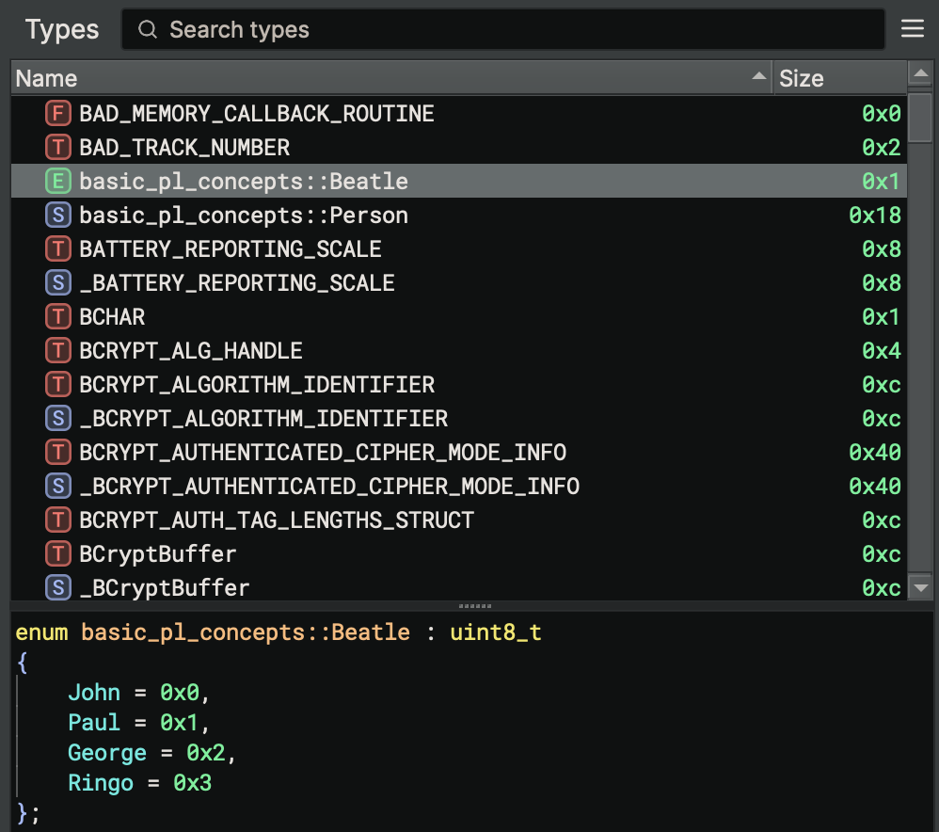Click the T icon next to BAD_TRACK_NUMBER
939x832 pixels.
57,148
